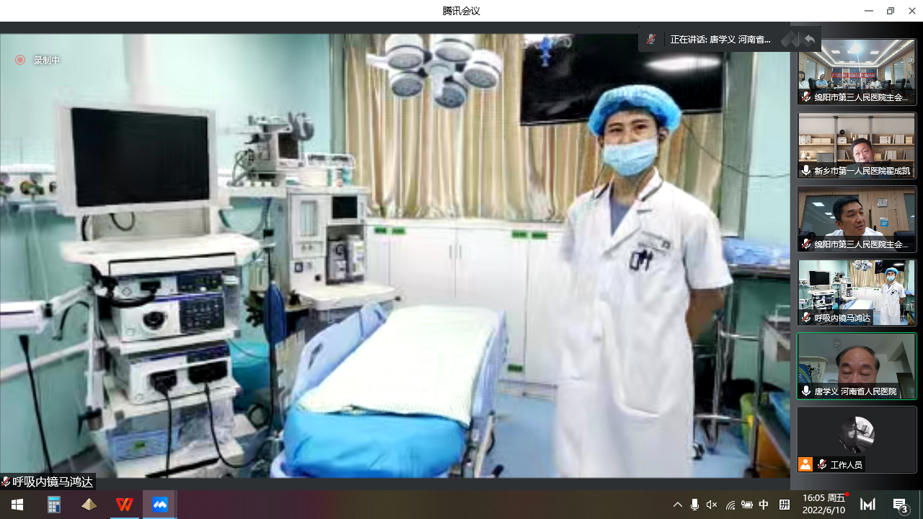This screenshot has width=923, height=519.
Task: Click the reply arrow icon in speaking bar
Action: click(x=809, y=40)
